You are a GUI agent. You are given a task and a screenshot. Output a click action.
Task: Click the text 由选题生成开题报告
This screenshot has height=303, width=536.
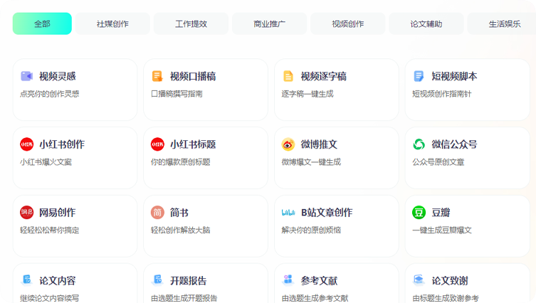[184, 298]
